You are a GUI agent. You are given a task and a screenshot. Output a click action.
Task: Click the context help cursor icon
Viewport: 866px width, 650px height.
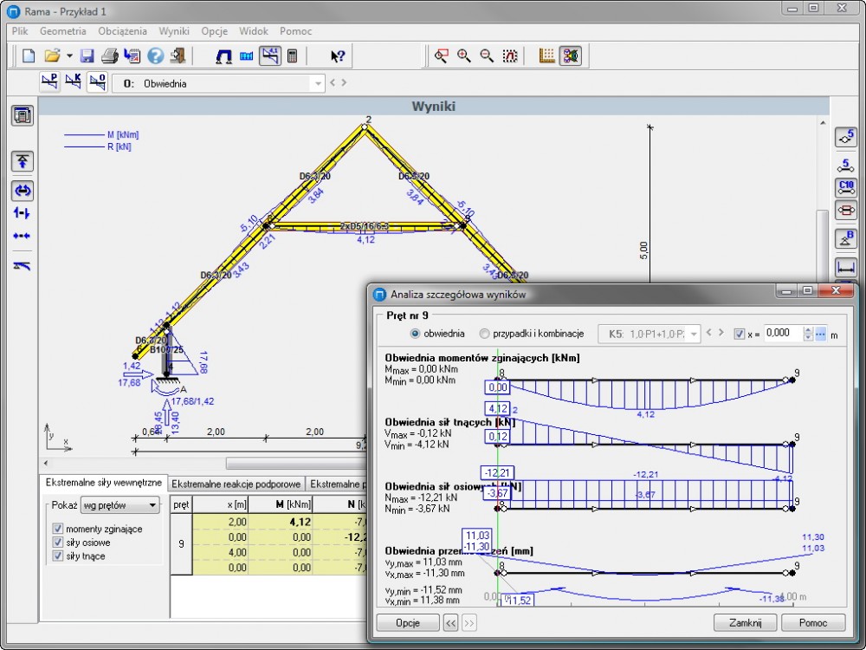(338, 56)
